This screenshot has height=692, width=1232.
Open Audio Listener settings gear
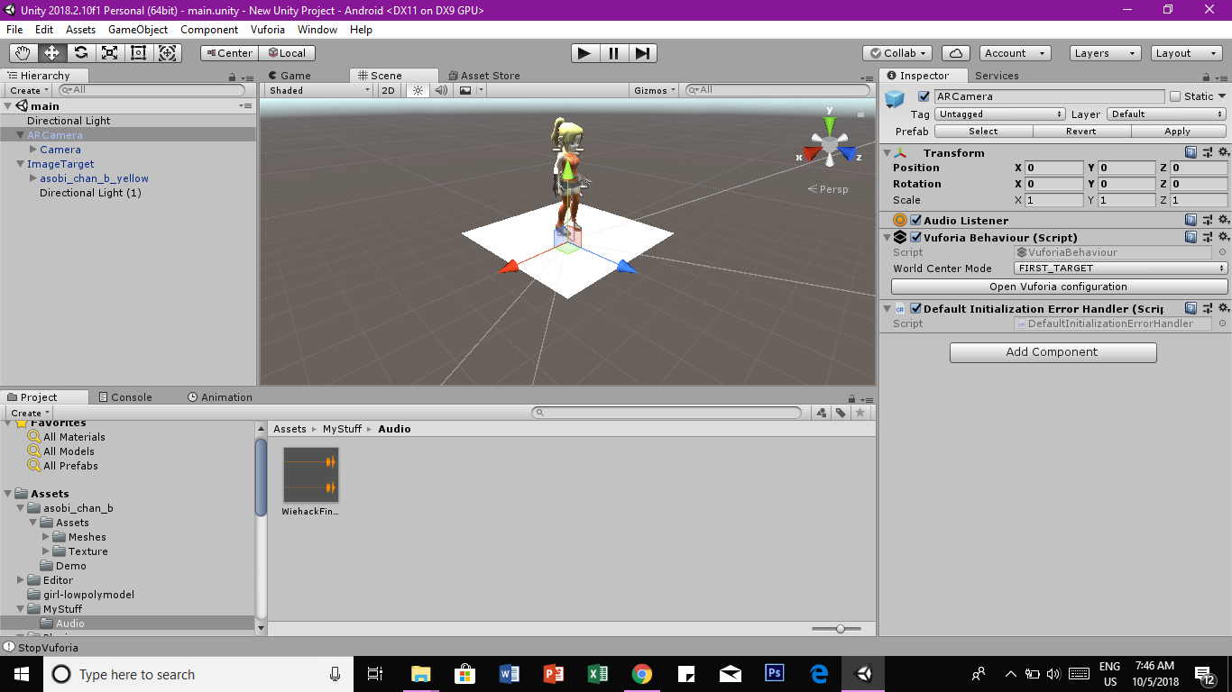[x=1222, y=220]
